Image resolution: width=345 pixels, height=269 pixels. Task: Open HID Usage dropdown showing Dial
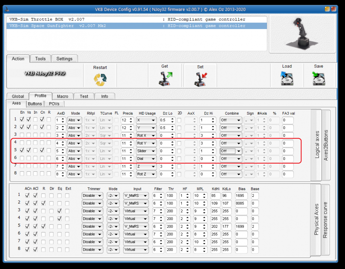click(x=146, y=158)
